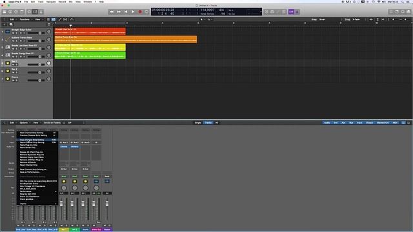
Task: Click the Breaks Low Hand Beat 02 track icon
Action: coord(8,47)
